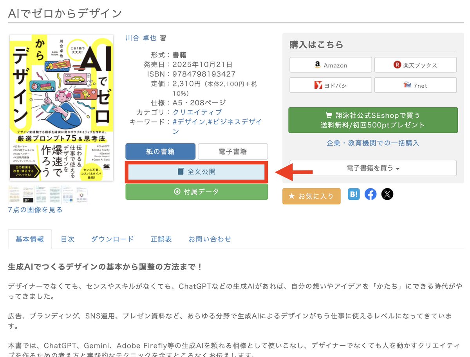Click release date 2025年10月21日
Viewport: 470px width, 357px height.
[x=202, y=65]
